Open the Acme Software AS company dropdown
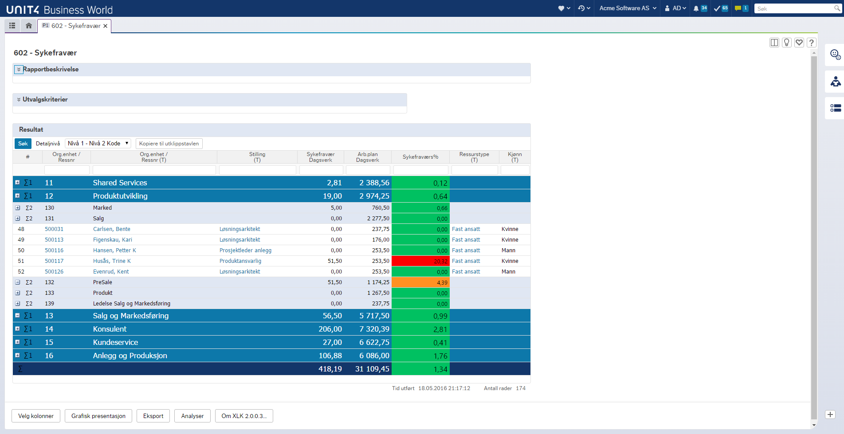 (x=628, y=8)
